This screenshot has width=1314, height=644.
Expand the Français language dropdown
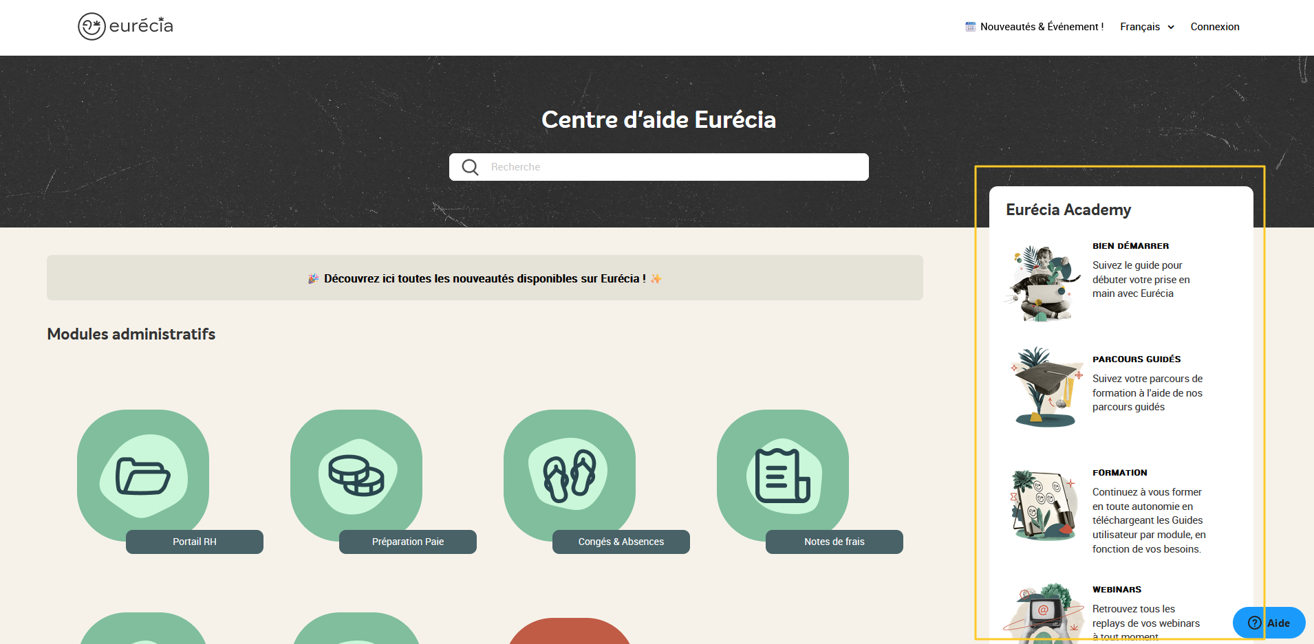[x=1147, y=27]
